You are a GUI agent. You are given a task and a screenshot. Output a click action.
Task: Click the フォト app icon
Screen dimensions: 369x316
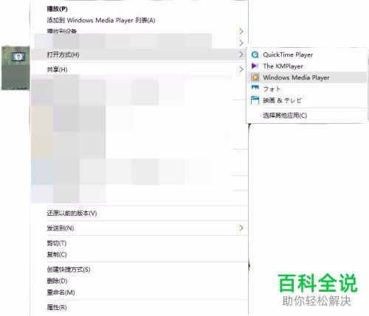pos(255,88)
